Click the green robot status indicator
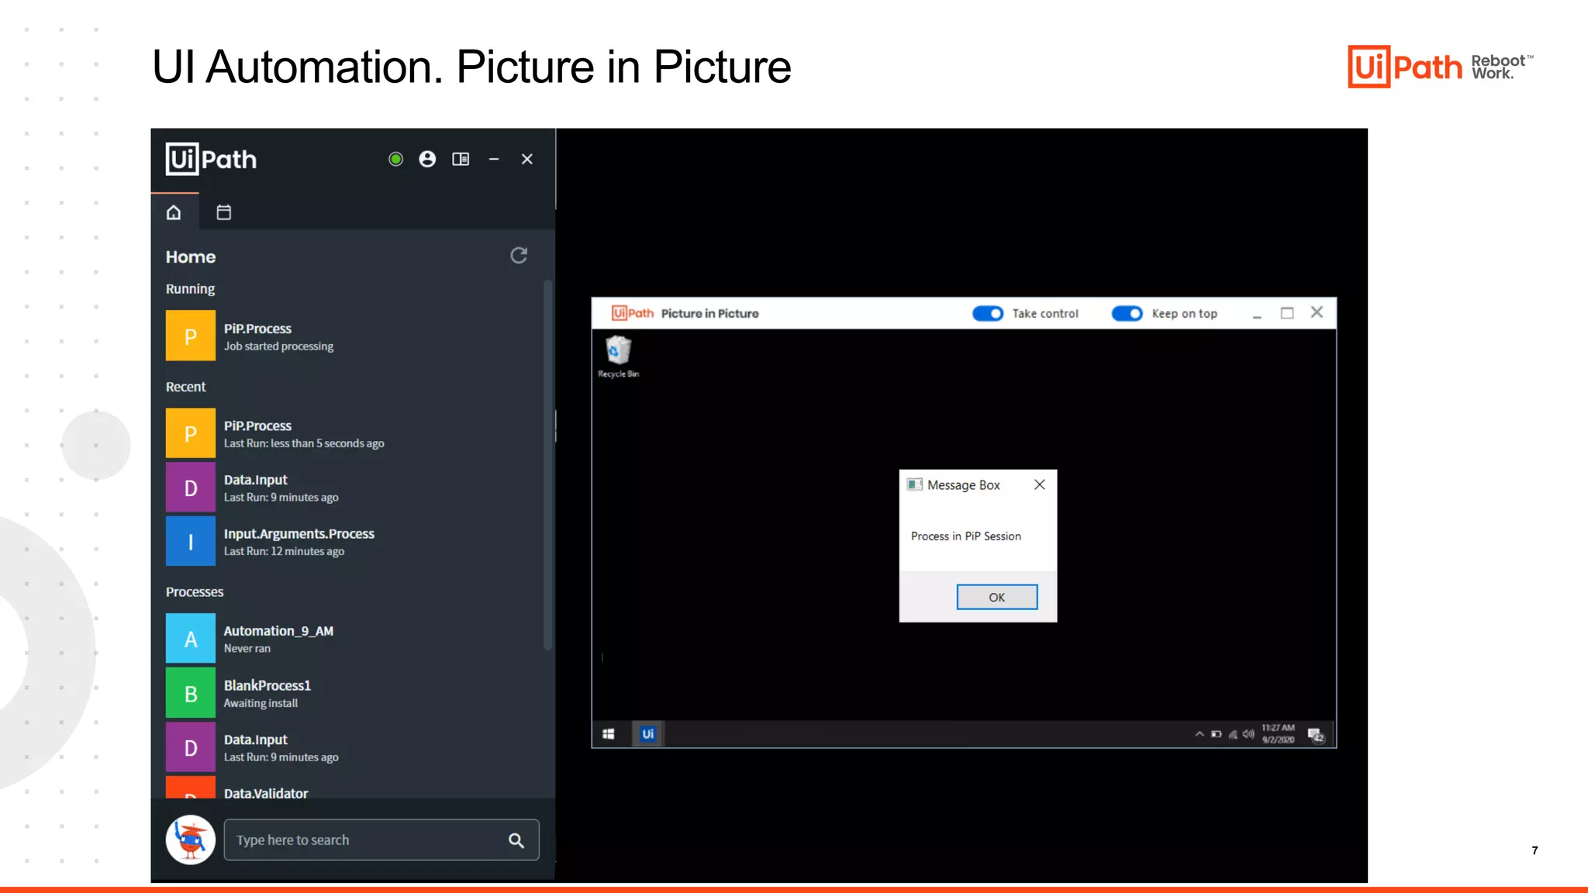1588x893 pixels. tap(395, 159)
